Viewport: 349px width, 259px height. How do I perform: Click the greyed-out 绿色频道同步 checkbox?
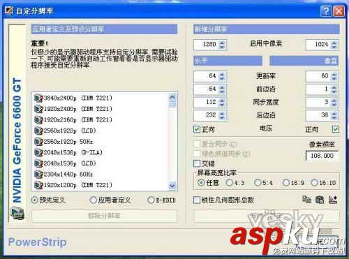tap(197, 154)
